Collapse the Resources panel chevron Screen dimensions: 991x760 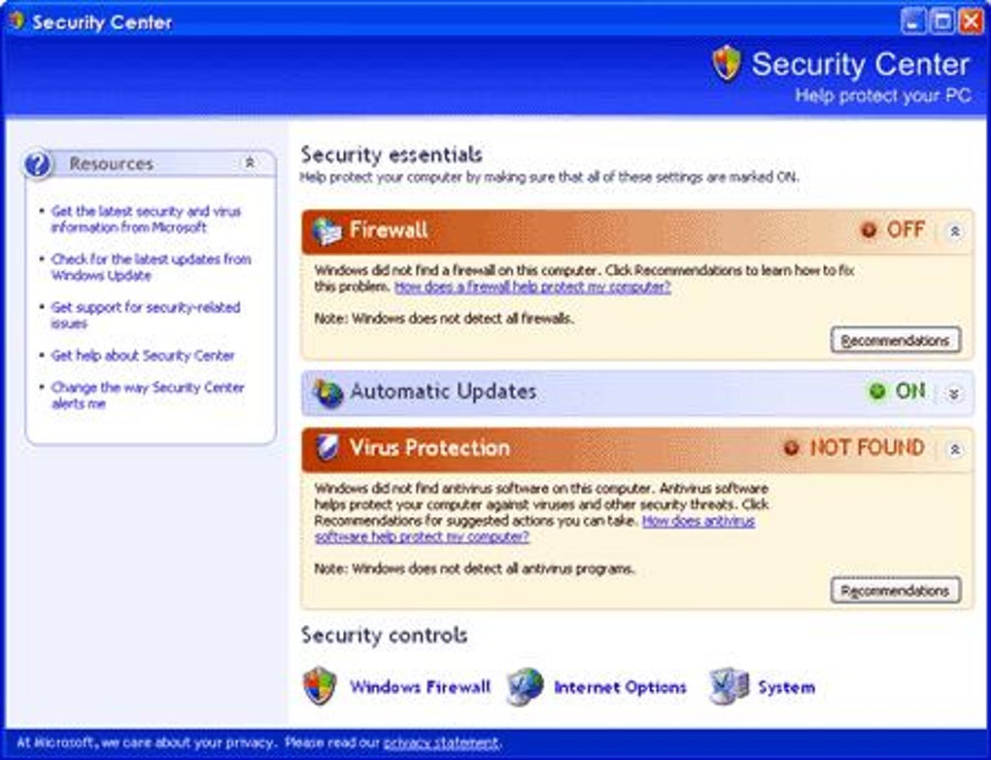click(x=251, y=163)
